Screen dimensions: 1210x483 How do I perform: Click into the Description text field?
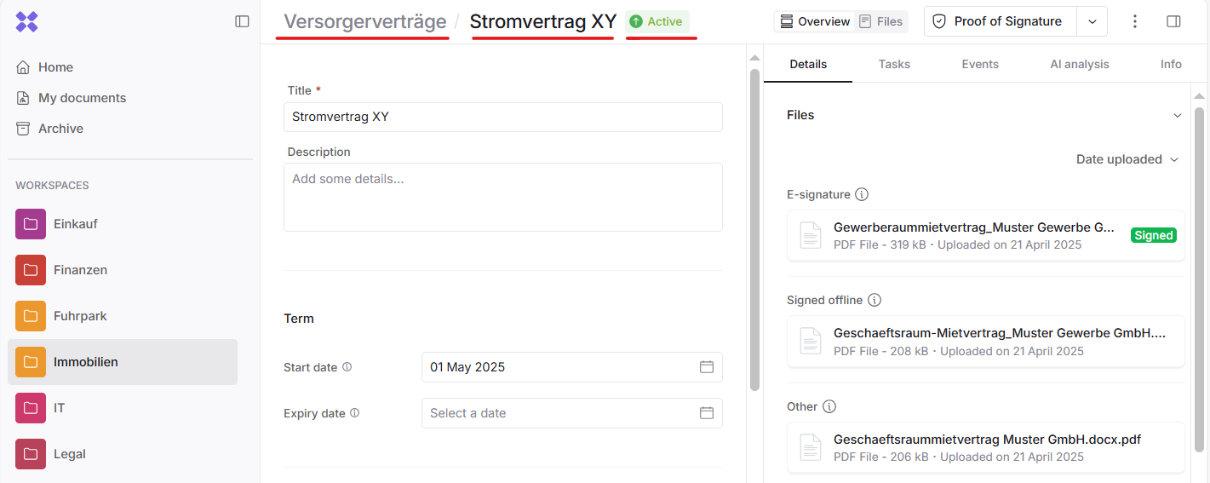[x=502, y=197]
